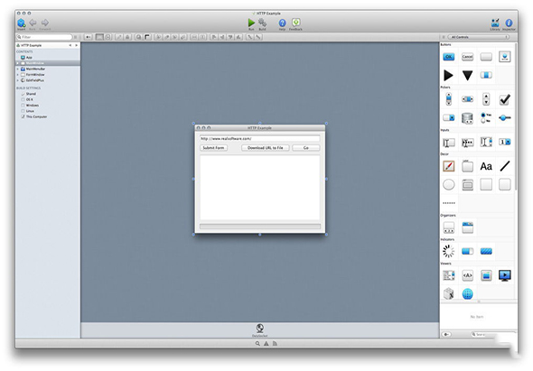This screenshot has width=533, height=371.
Task: Select the slider control in Pickers
Action: pyautogui.click(x=505, y=118)
